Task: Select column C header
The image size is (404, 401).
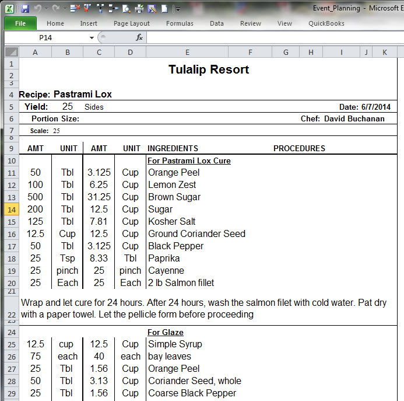Action: 99,53
